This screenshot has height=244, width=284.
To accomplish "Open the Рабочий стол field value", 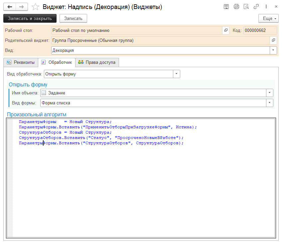I will pyautogui.click(x=226, y=31).
